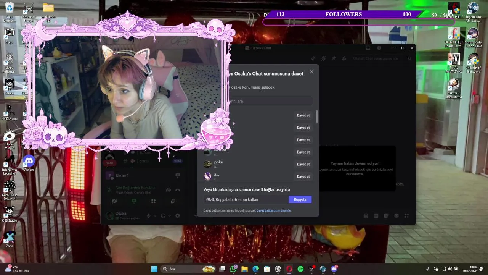Open Discord desktop shortcut

[29, 163]
